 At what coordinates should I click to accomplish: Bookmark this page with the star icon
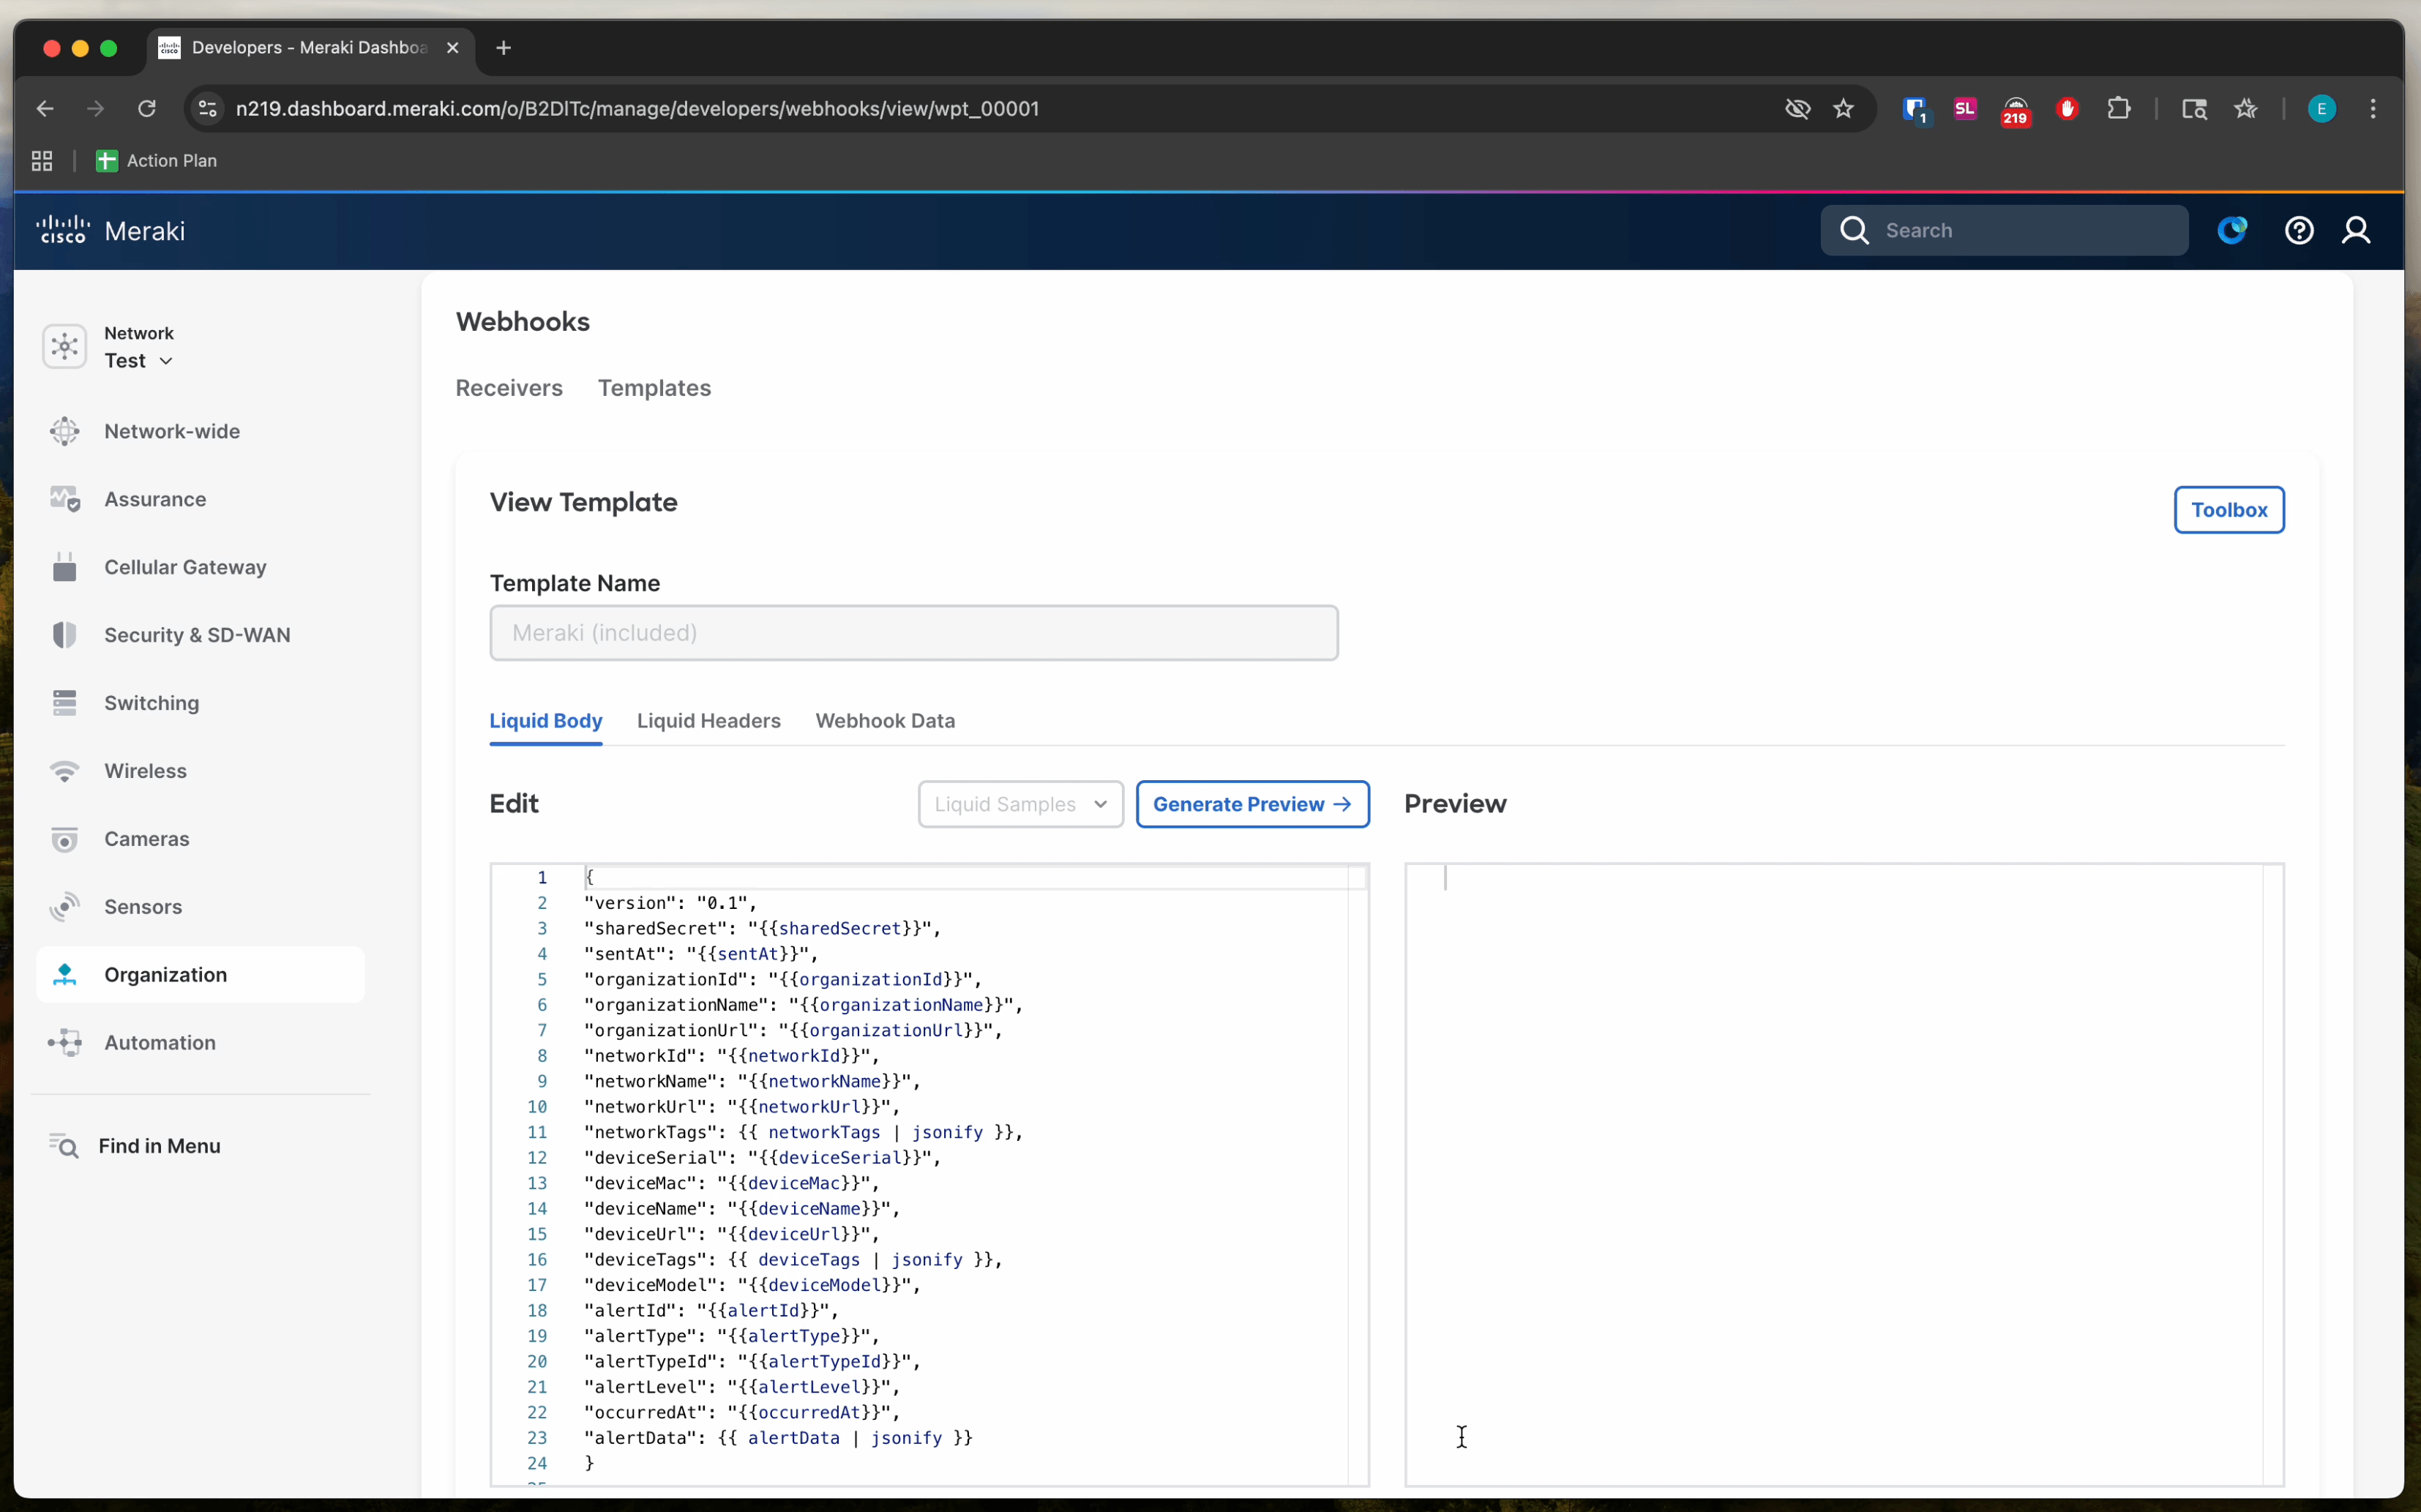click(1844, 109)
